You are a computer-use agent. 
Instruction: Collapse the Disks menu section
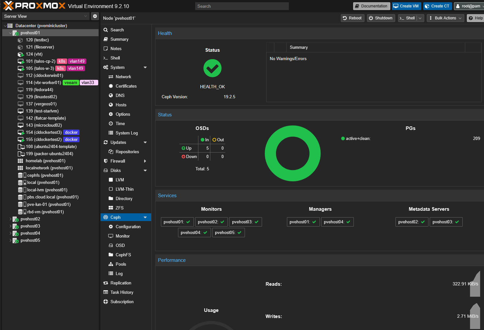point(145,170)
